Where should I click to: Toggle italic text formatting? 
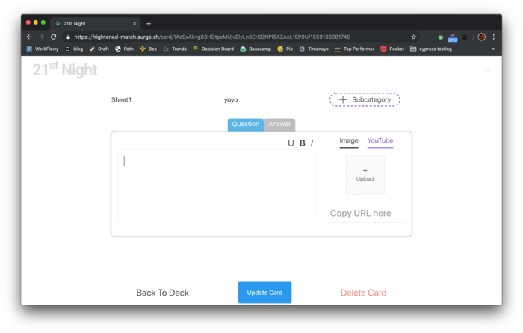312,143
